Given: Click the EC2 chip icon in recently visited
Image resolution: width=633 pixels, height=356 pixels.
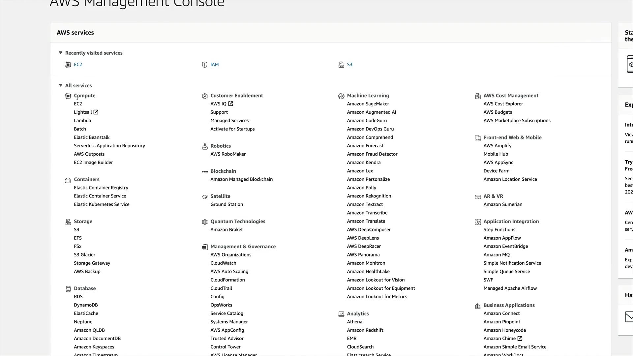Looking at the screenshot, I should (x=68, y=65).
